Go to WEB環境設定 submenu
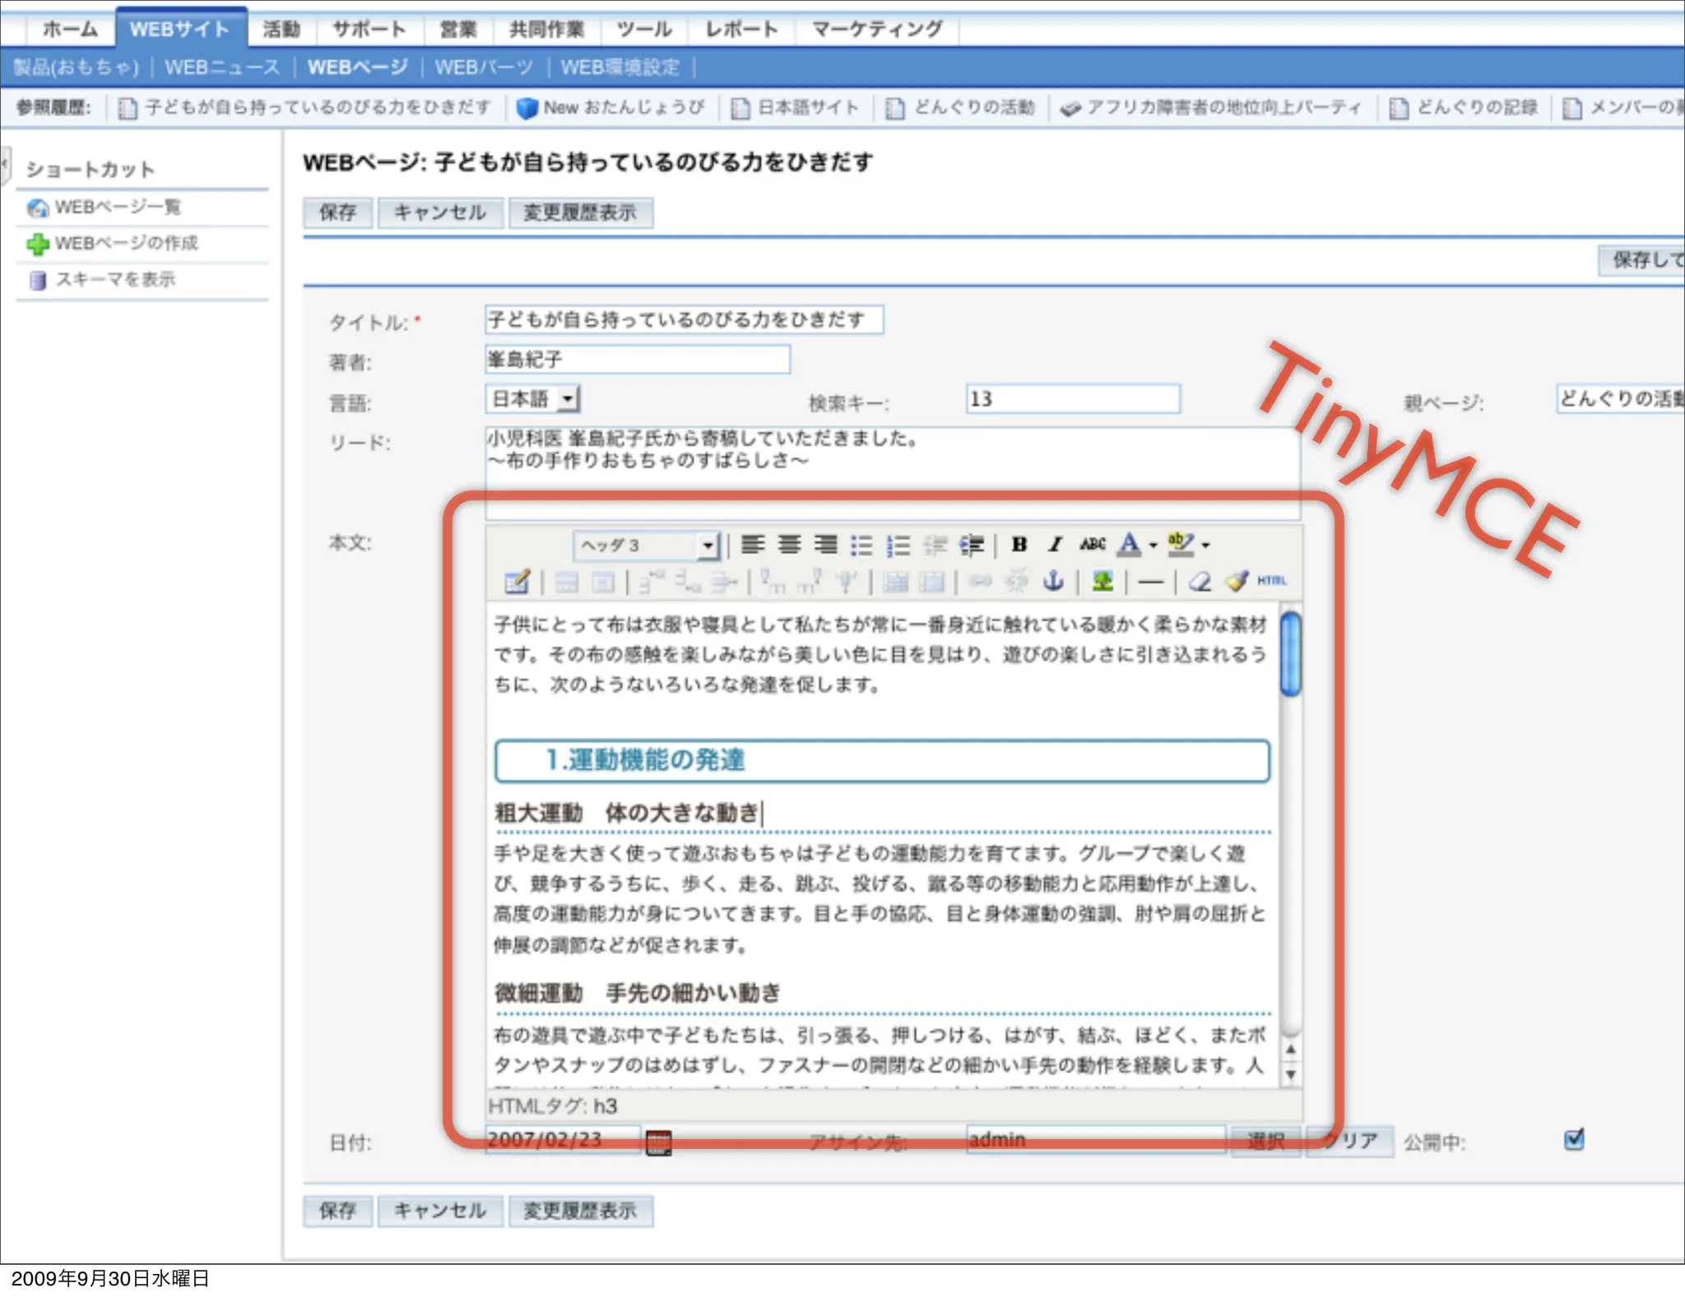 [x=620, y=67]
